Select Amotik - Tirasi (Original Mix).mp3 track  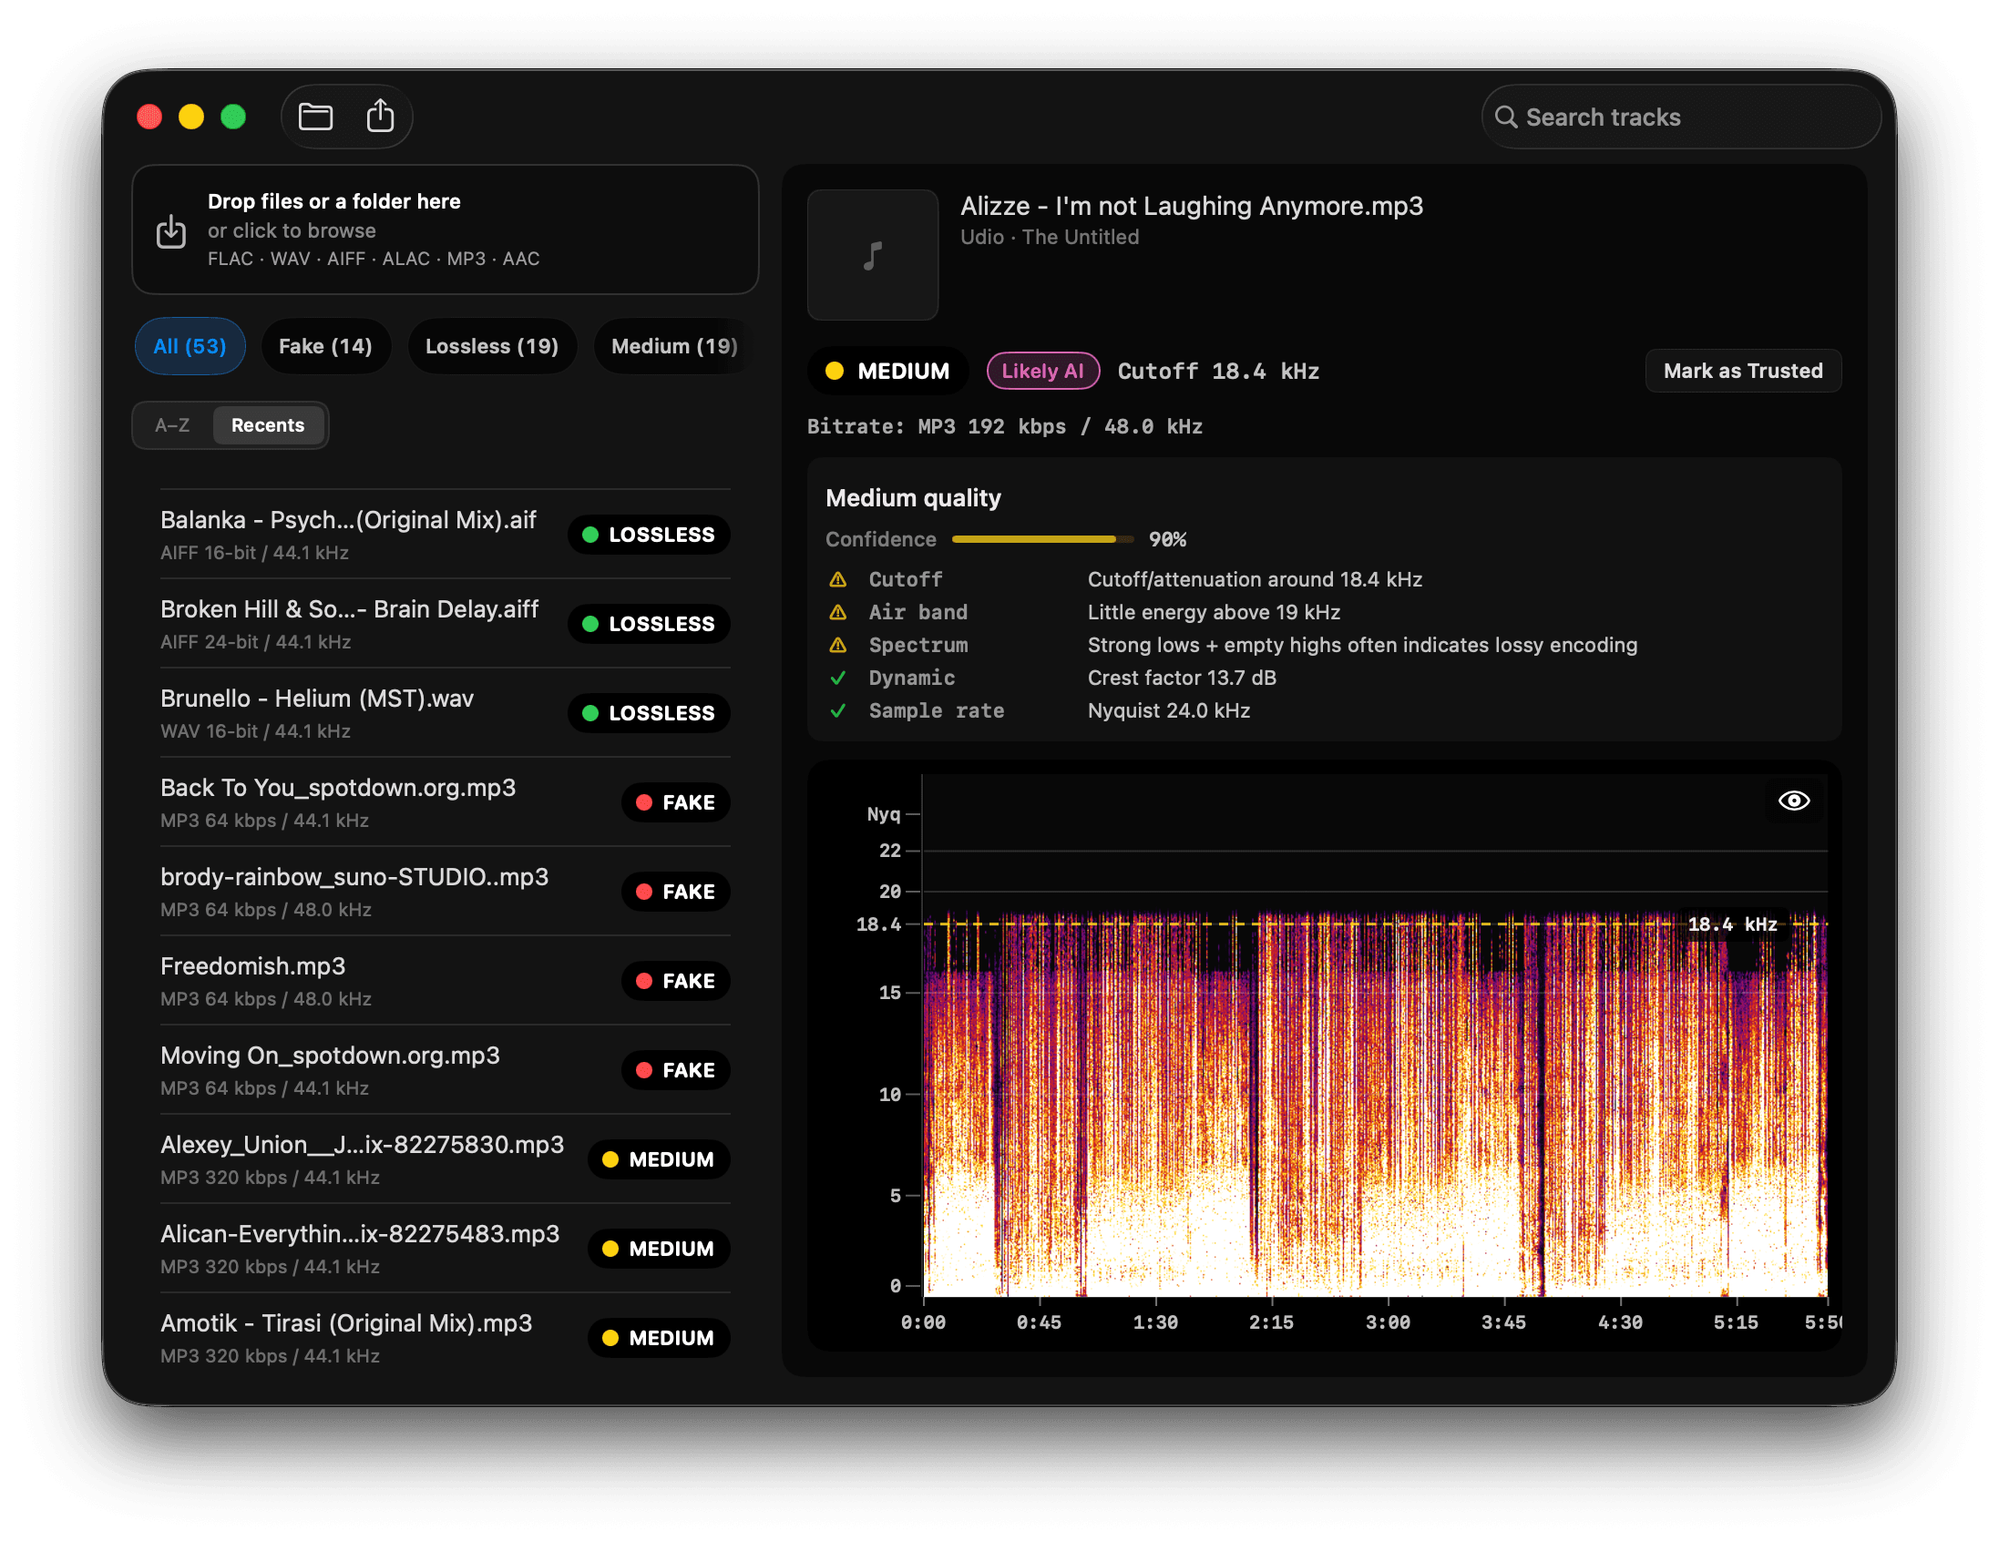click(x=445, y=1337)
